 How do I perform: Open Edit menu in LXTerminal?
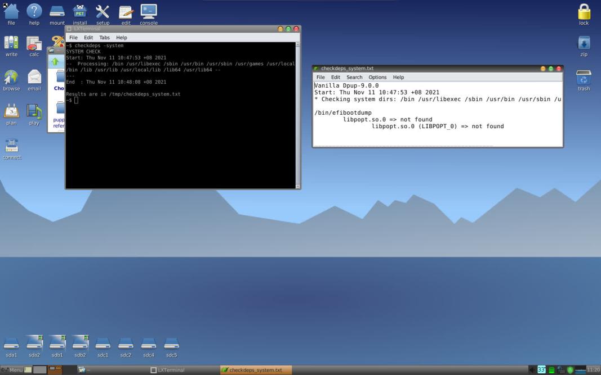[88, 38]
